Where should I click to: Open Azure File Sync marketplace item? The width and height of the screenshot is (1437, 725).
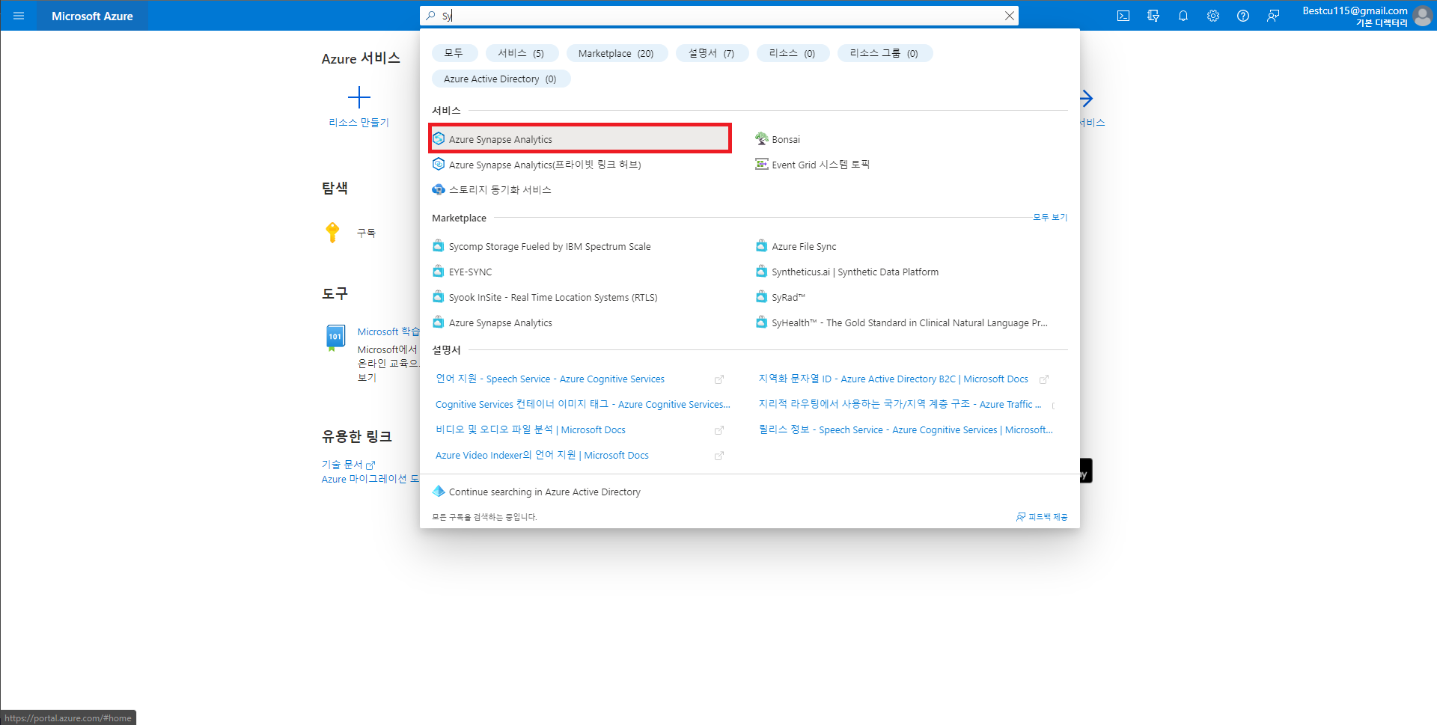pyautogui.click(x=804, y=247)
